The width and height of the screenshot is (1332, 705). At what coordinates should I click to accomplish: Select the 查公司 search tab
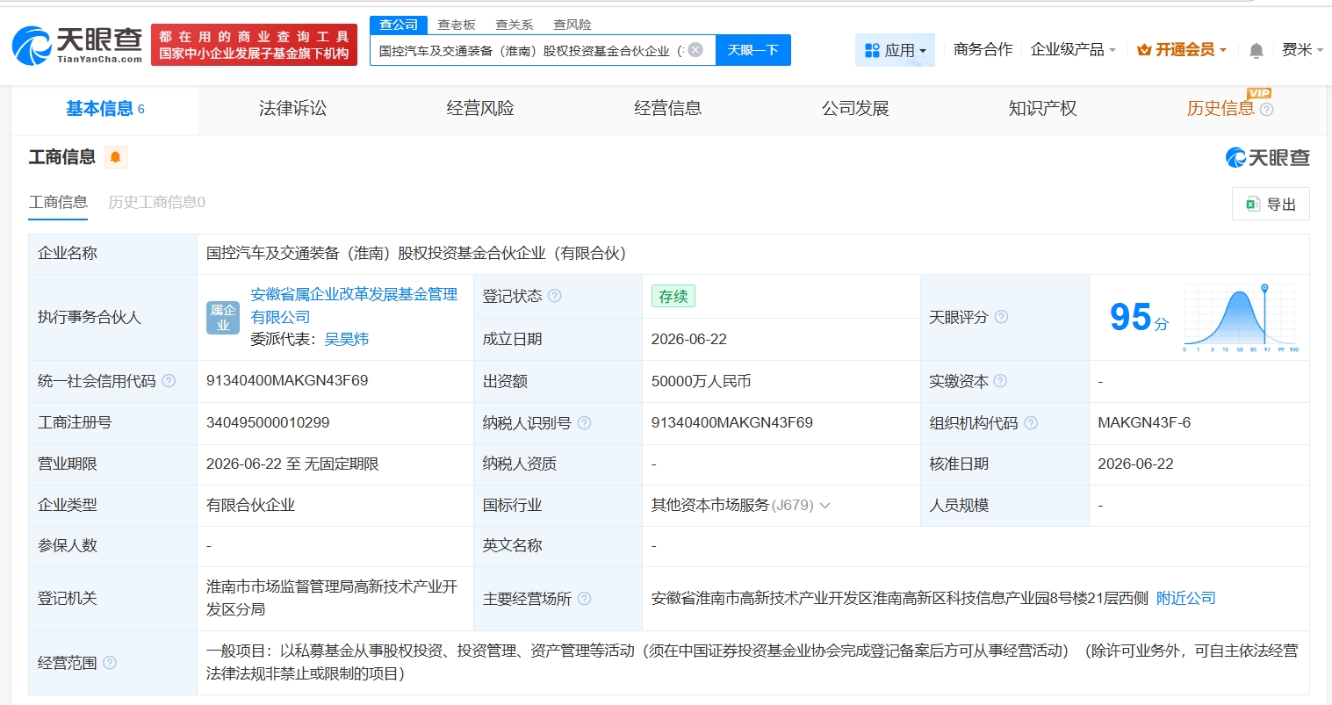[399, 25]
